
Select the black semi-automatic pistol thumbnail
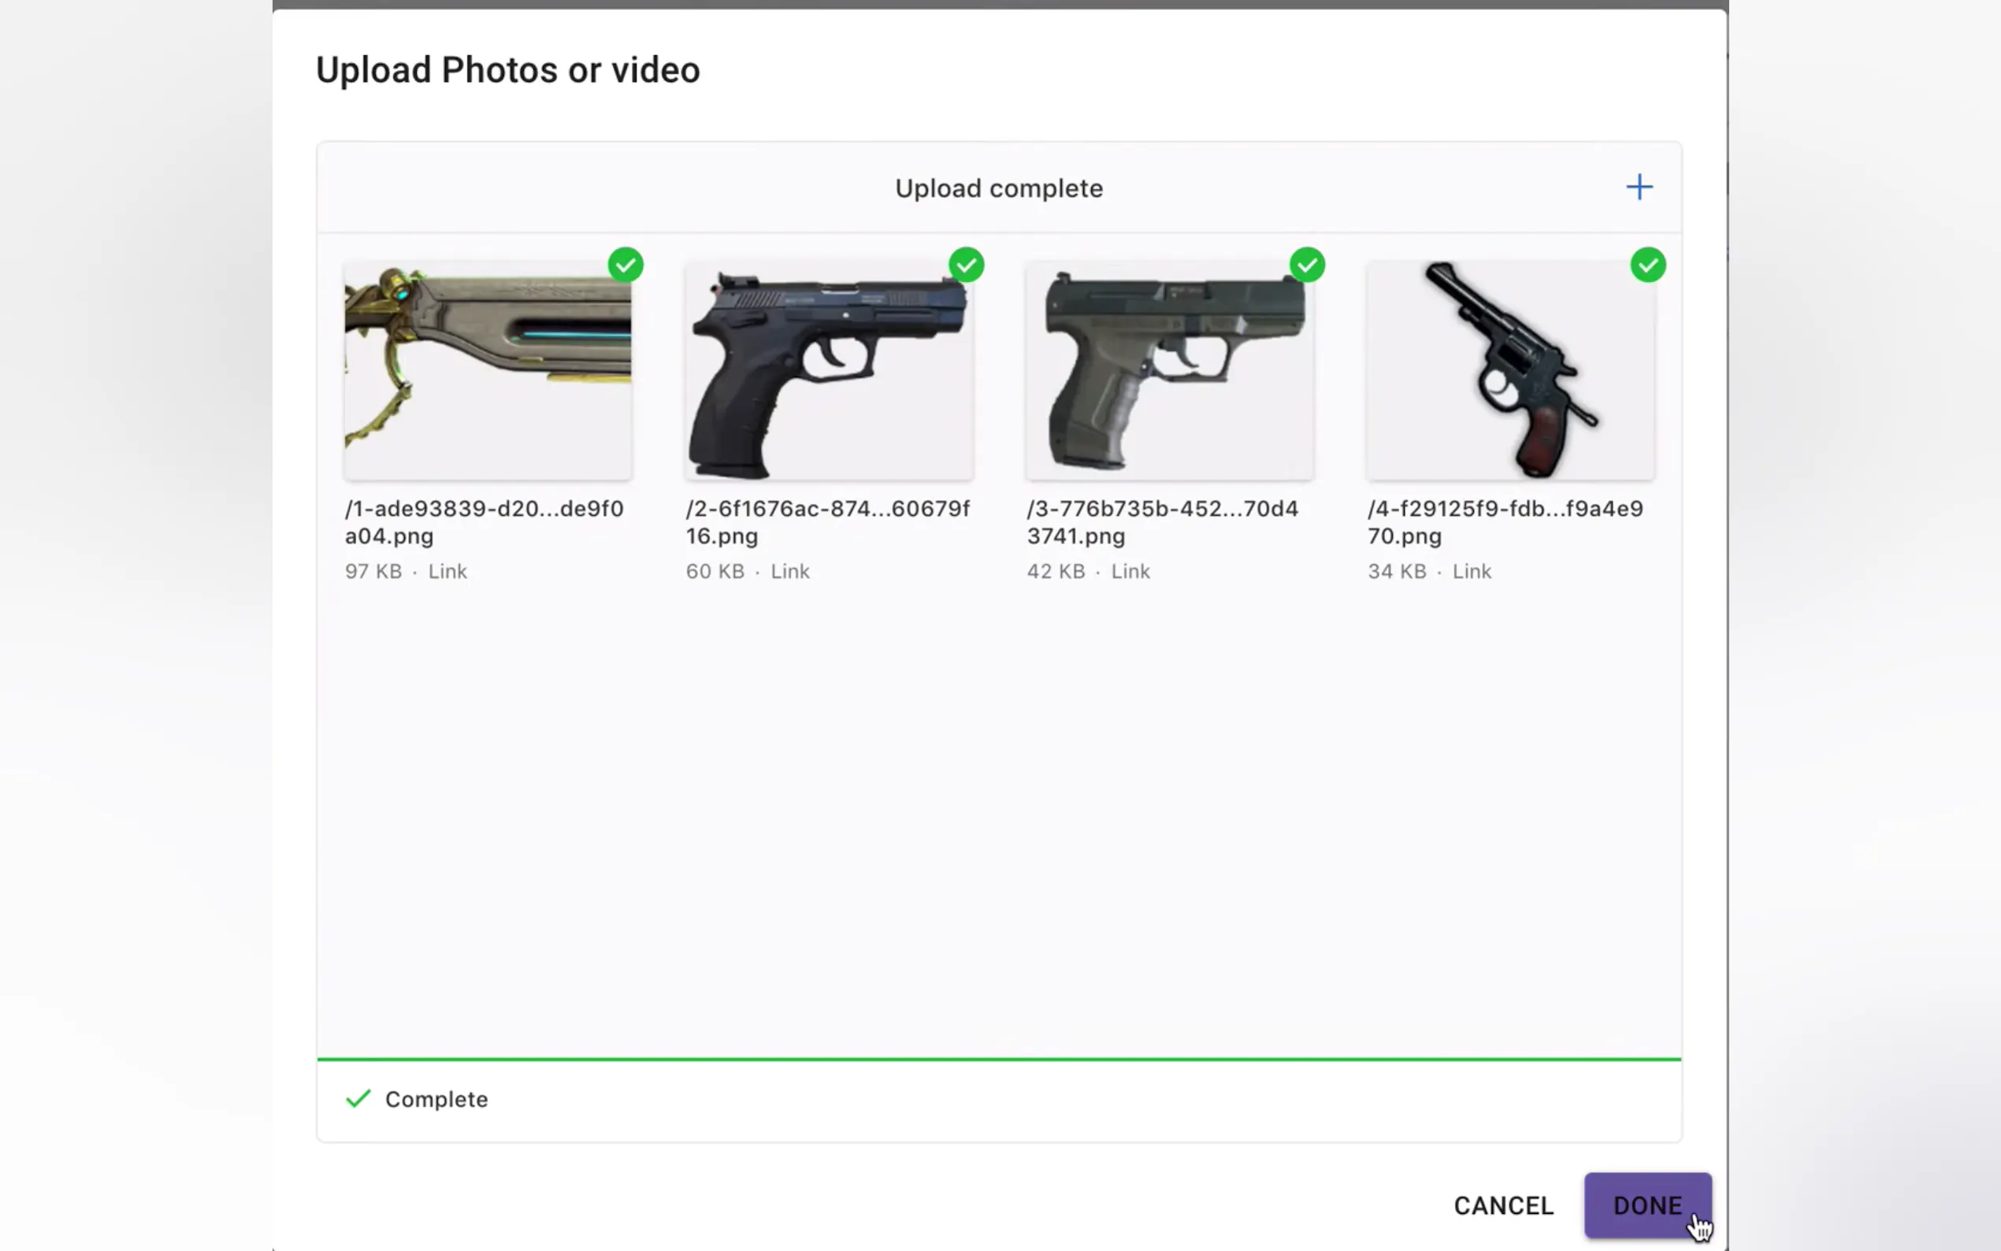click(x=829, y=371)
